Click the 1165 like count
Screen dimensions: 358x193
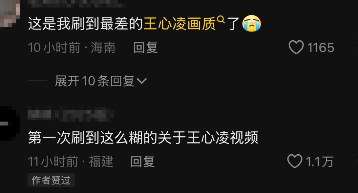[x=321, y=48]
